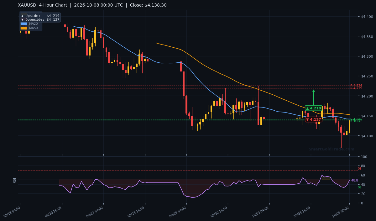Click the 10/05 16:00 date label
376x221 pixels.
[302, 212]
